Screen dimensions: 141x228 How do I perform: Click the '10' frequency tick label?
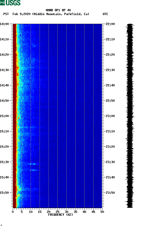coord(31,212)
